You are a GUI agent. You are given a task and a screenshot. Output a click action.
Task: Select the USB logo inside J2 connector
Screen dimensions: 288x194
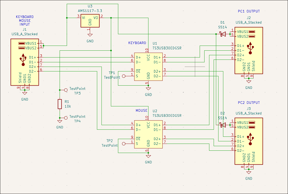tap(250, 48)
